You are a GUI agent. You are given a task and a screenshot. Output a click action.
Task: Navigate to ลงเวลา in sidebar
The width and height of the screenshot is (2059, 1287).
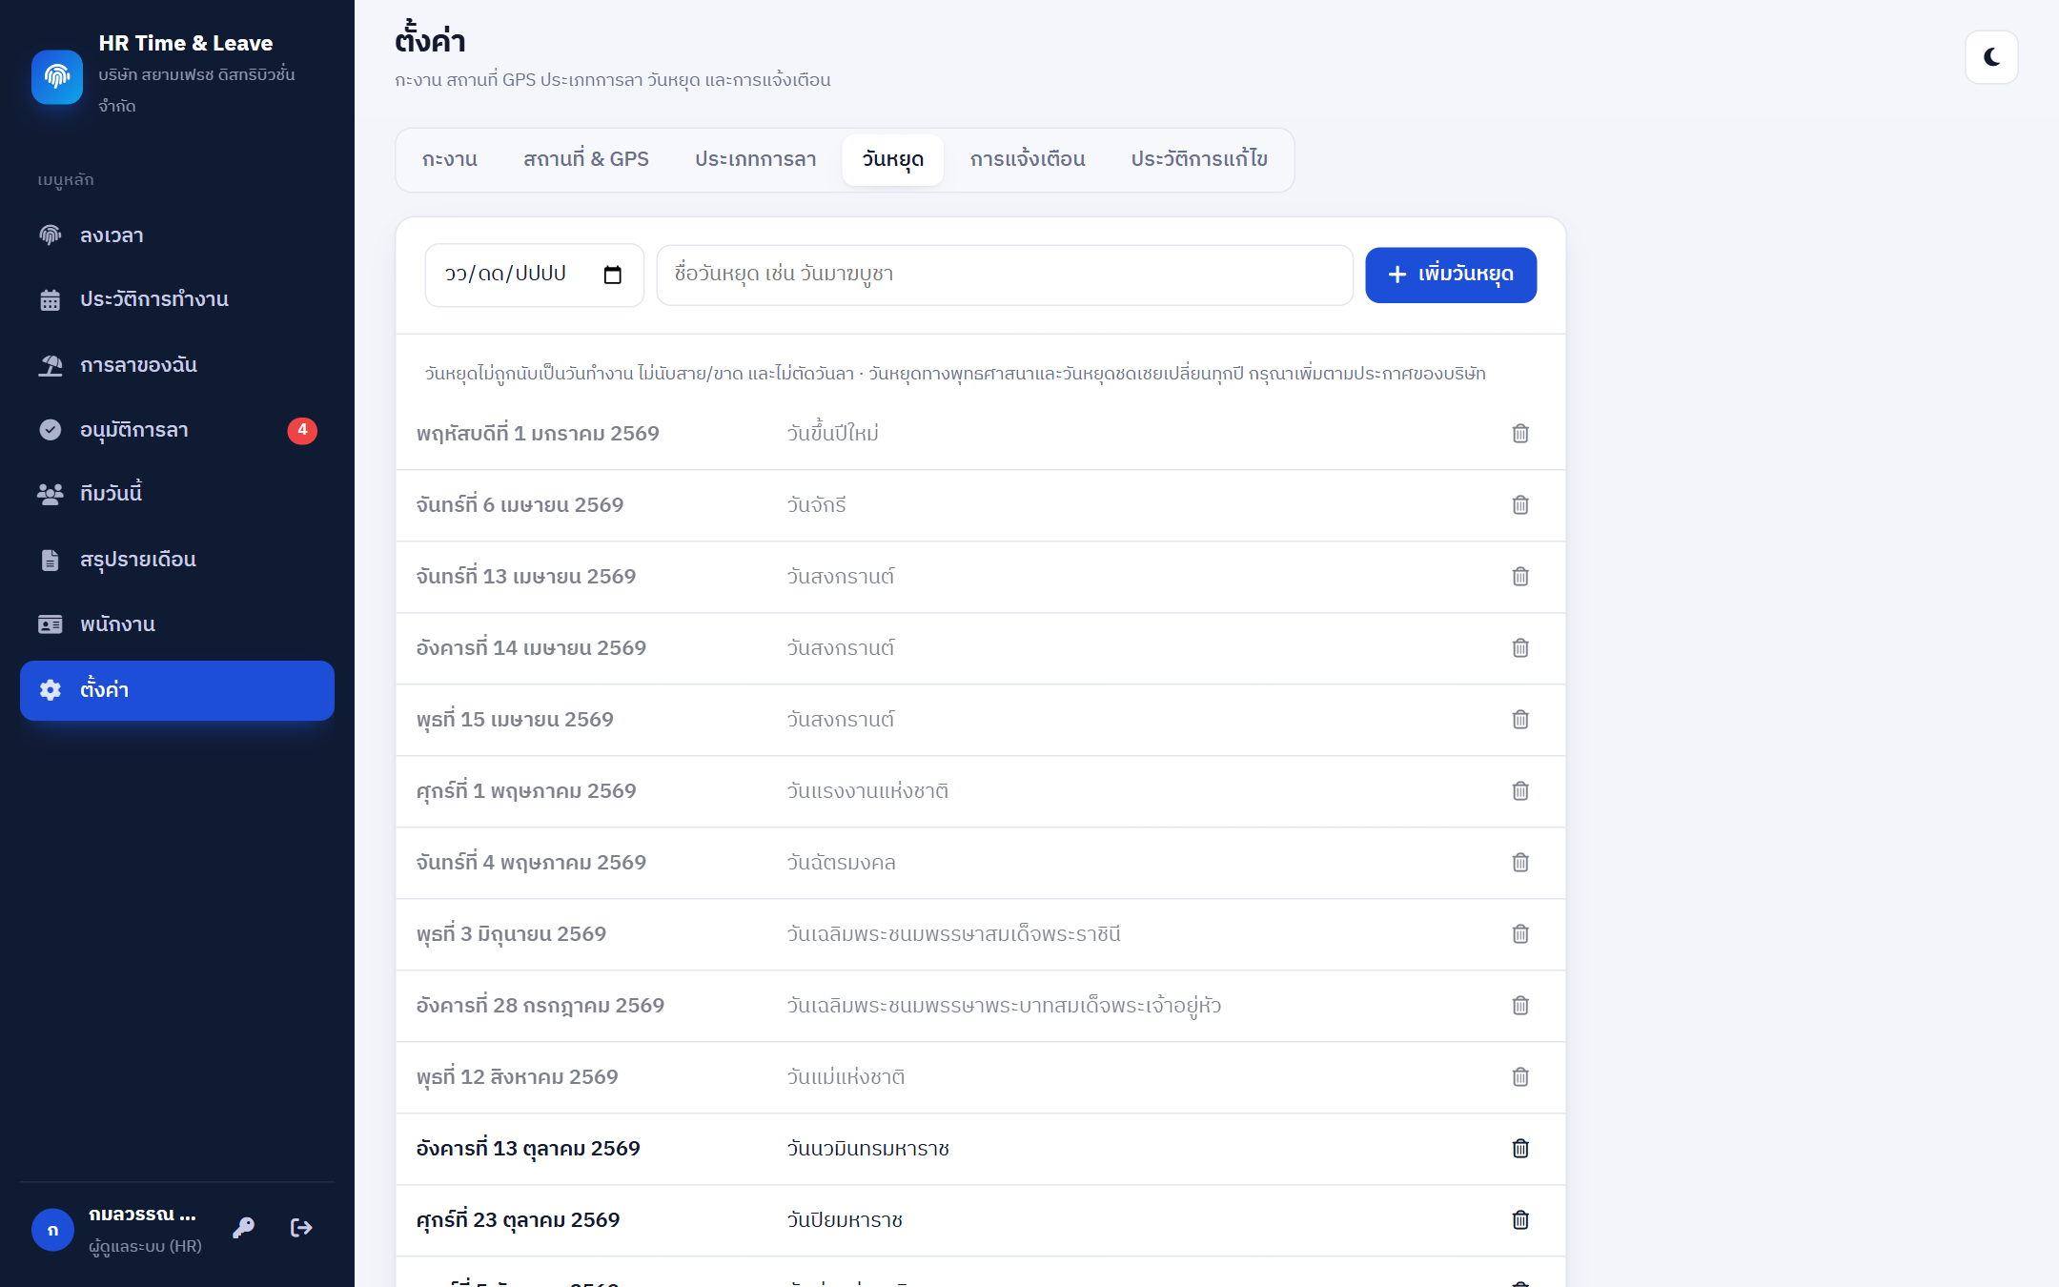(x=177, y=235)
